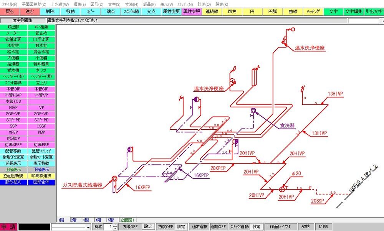
Task: Select the 連続線 polyline tool
Action: 212,12
